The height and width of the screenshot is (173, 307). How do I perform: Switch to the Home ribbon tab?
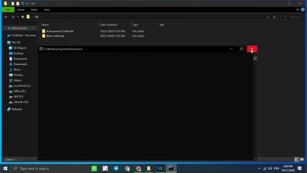21,10
